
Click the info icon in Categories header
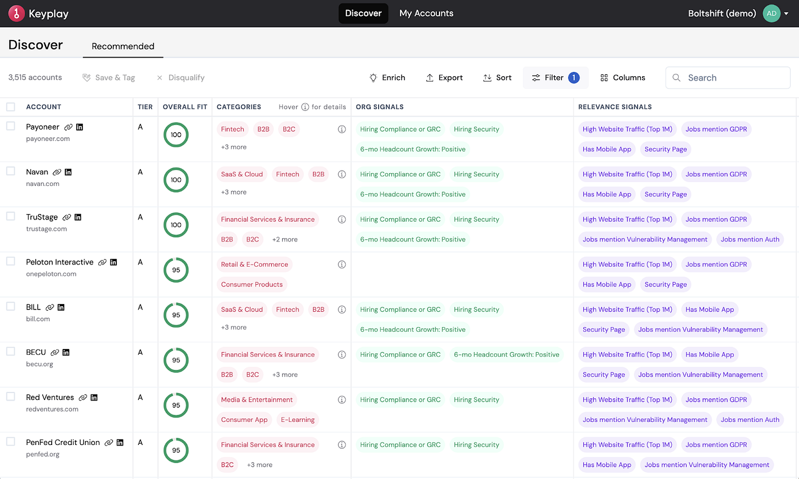click(305, 107)
